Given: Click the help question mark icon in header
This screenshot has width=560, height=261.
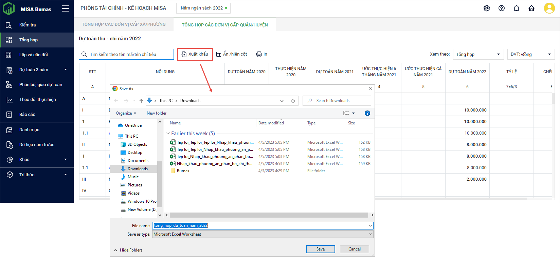Looking at the screenshot, I should click(x=501, y=8).
